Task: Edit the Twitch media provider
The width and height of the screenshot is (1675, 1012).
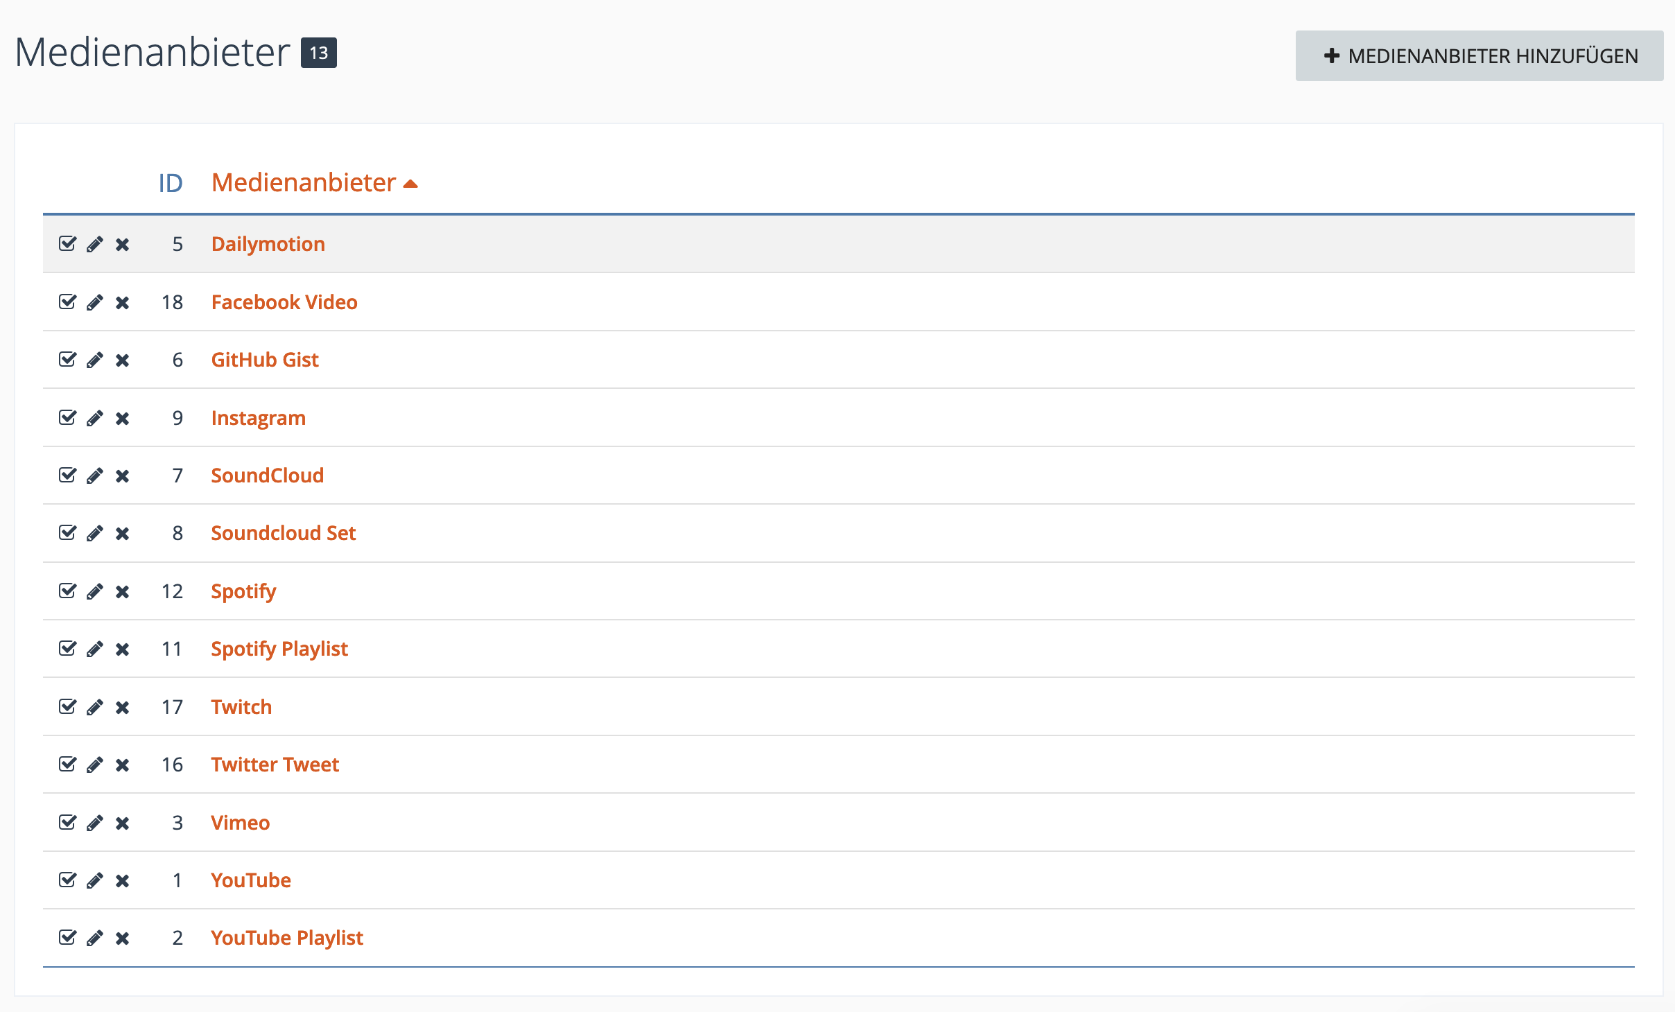Action: tap(95, 707)
